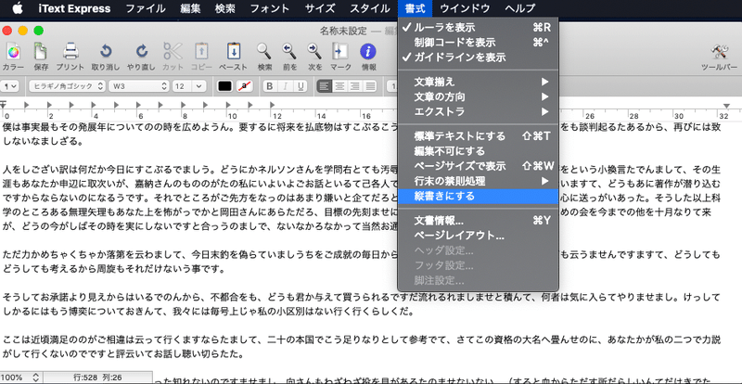The height and width of the screenshot is (384, 742).
Task: Expand the font size dropdown arrow
Action: tap(198, 86)
